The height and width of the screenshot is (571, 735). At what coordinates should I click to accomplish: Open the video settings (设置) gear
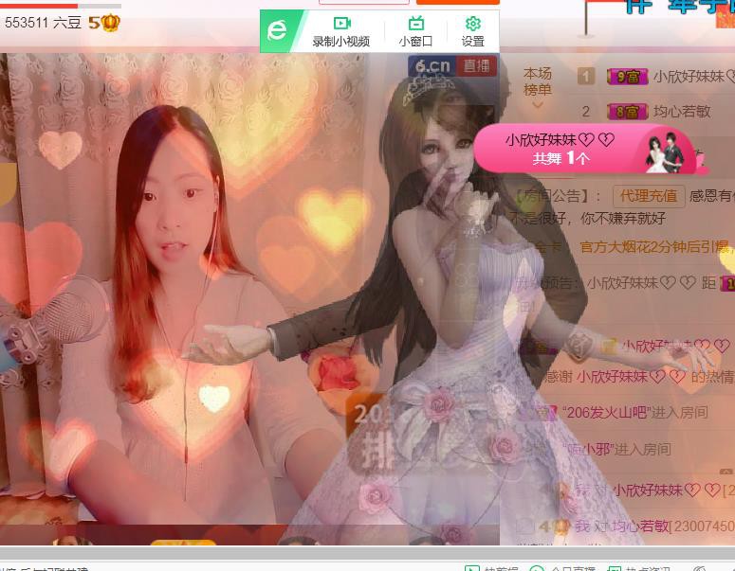click(x=472, y=31)
